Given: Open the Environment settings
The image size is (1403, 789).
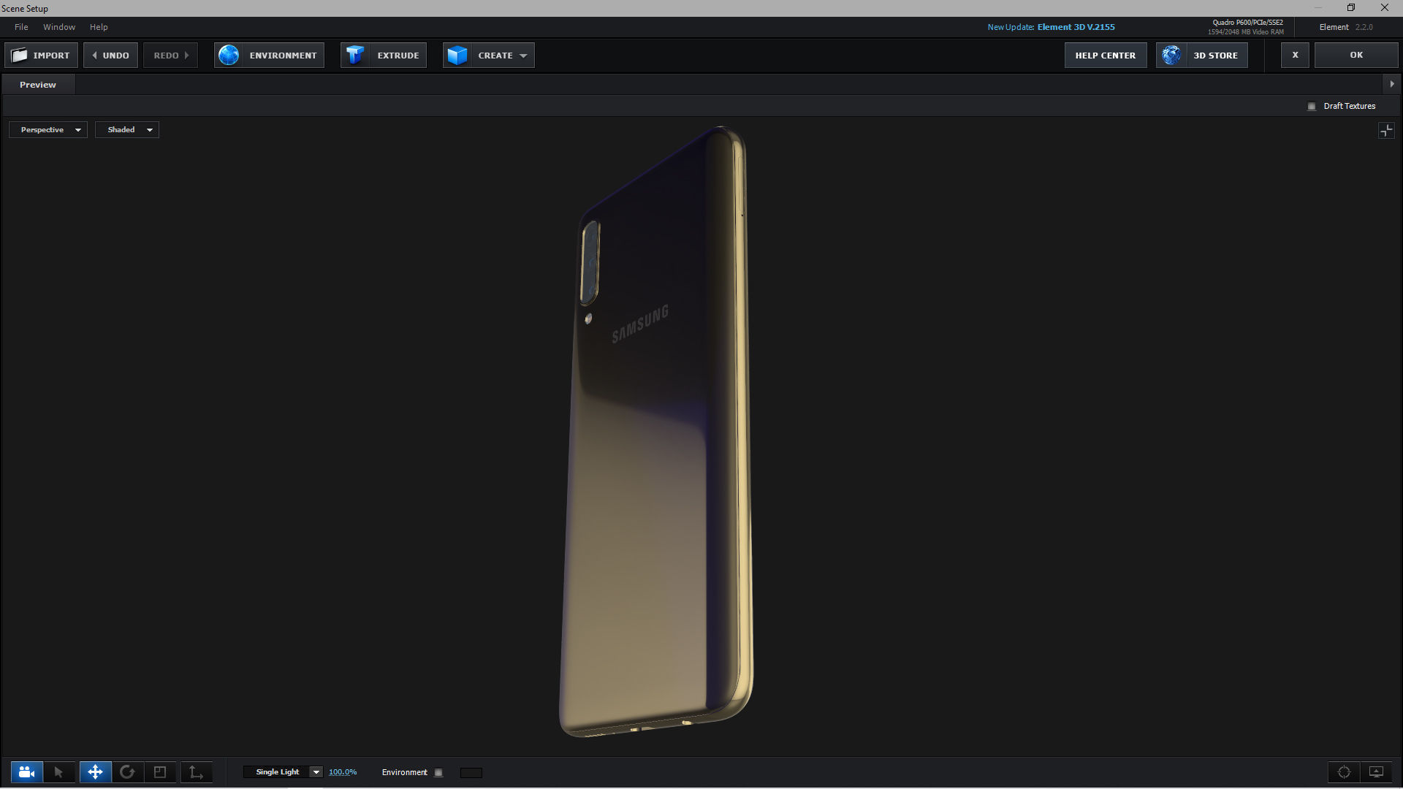Looking at the screenshot, I should click(269, 56).
